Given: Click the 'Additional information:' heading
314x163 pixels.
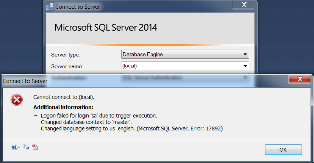Looking at the screenshot, I should (63, 107).
